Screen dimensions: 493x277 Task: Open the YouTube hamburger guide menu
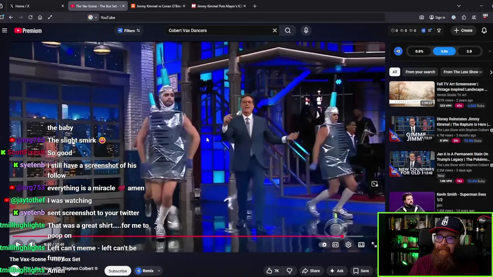point(5,30)
